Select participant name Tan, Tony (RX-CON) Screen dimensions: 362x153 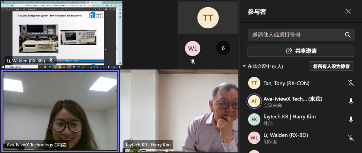pyautogui.click(x=286, y=83)
